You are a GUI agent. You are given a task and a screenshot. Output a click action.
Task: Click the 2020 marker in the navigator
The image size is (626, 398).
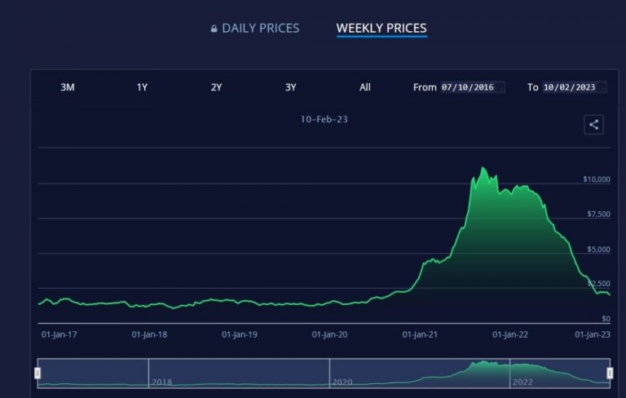coord(342,382)
